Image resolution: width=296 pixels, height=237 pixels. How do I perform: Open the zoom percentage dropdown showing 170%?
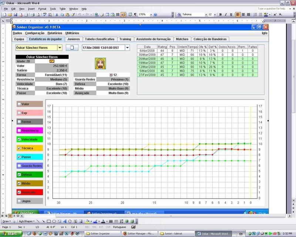click(x=151, y=14)
